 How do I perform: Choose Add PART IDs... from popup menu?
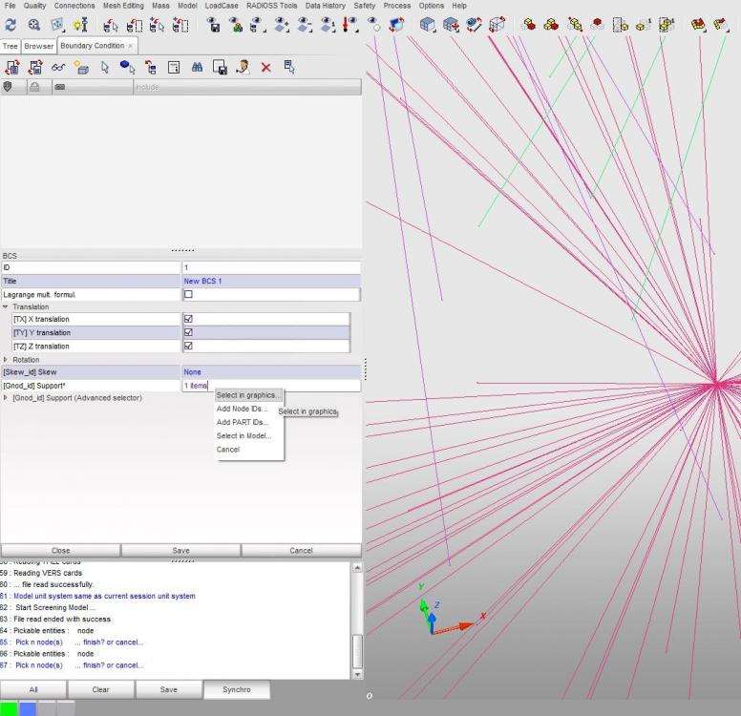242,422
